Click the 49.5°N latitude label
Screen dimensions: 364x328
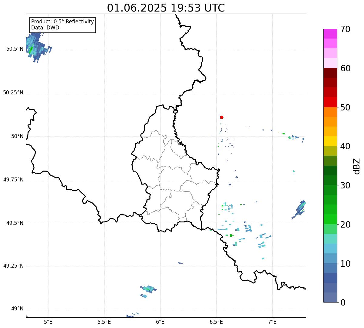15,223
